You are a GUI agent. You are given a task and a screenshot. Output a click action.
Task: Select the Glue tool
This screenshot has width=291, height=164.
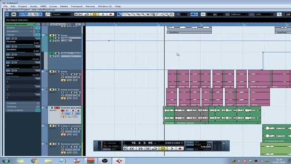coord(133,14)
